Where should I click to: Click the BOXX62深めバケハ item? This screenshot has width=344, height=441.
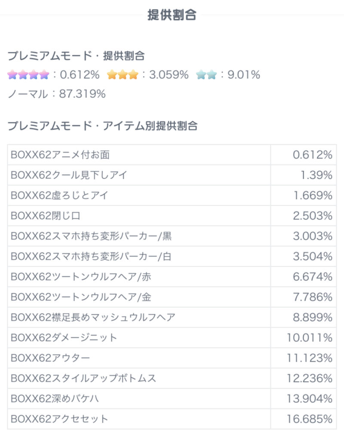[x=55, y=398]
